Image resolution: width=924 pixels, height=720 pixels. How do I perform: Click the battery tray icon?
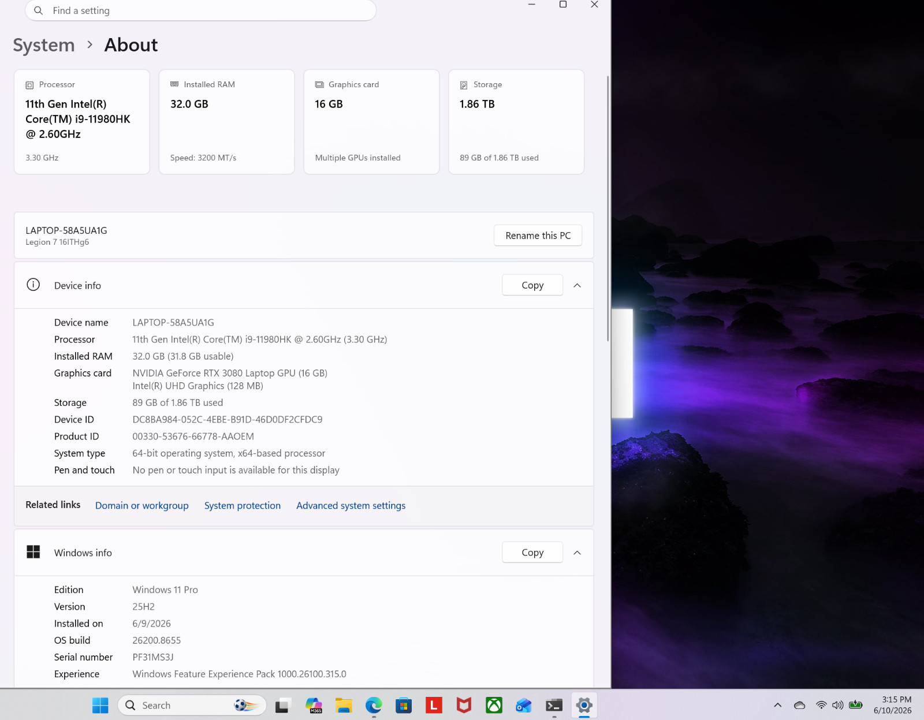tap(856, 705)
